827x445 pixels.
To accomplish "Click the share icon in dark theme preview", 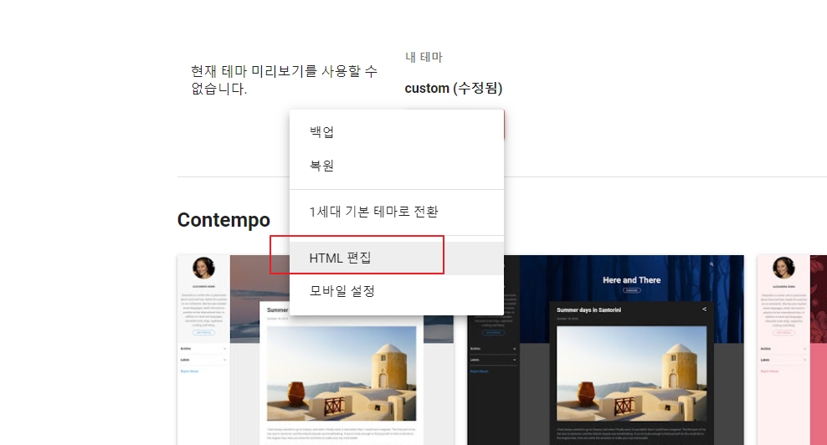I will pyautogui.click(x=704, y=309).
